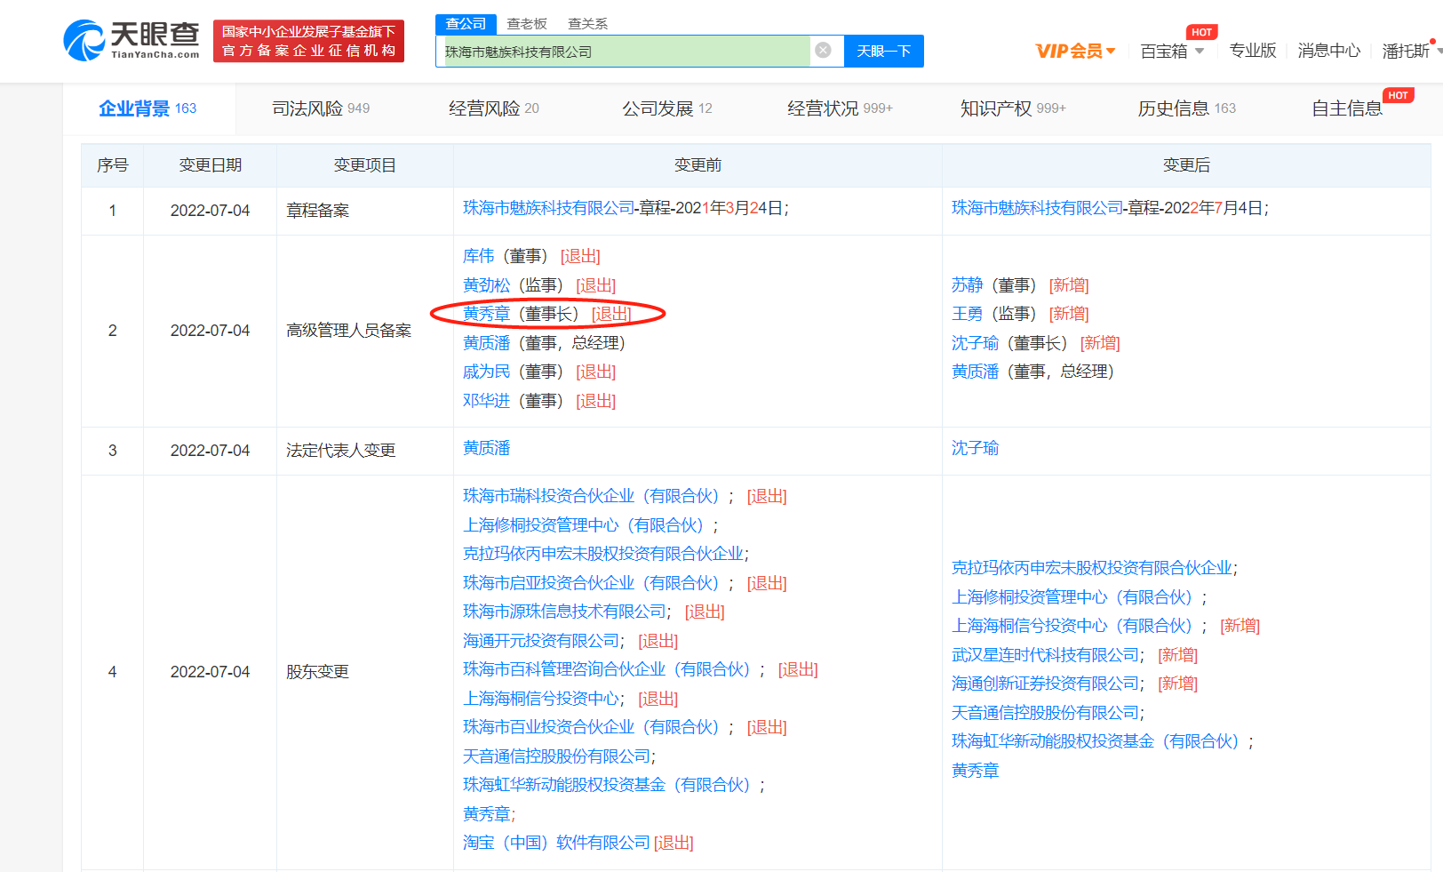Select the 经营状况 tab
Screen dimensions: 1443x872
click(x=840, y=108)
